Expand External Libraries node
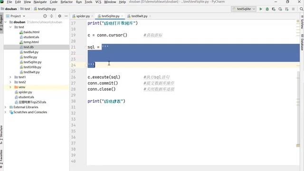 point(6,107)
